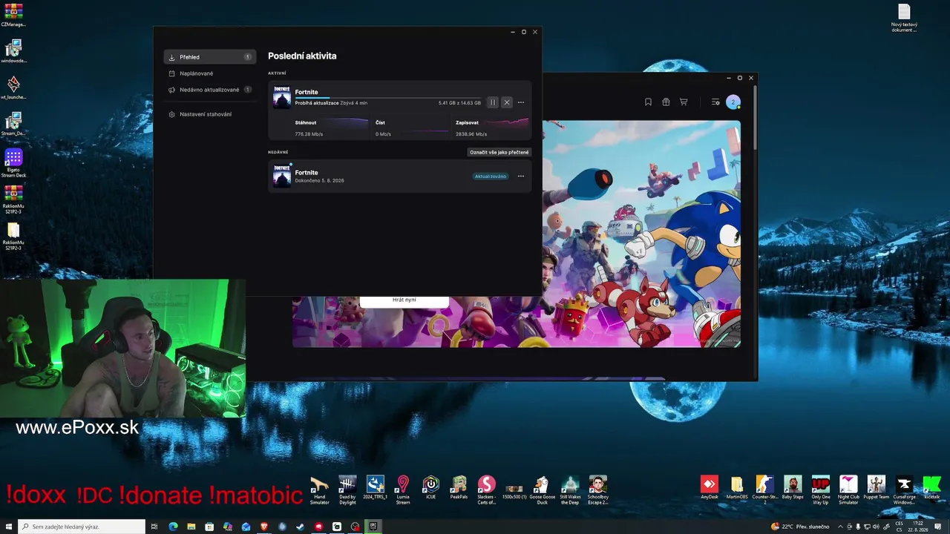
Task: Select the Puppet Team desktop shortcut
Action: click(876, 487)
